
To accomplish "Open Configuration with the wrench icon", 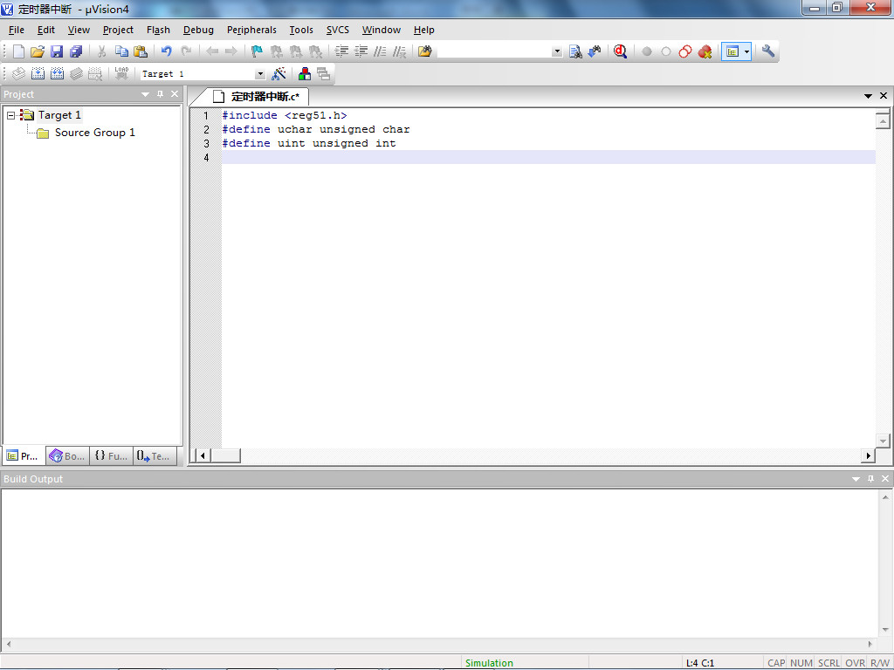I will pos(768,51).
